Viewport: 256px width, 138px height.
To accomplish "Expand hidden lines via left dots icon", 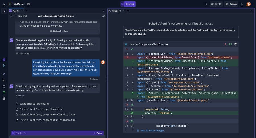I will click(127, 131).
